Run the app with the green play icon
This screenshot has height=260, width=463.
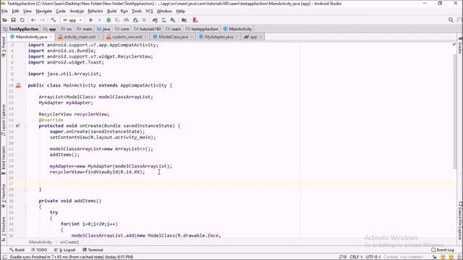pyautogui.click(x=91, y=20)
